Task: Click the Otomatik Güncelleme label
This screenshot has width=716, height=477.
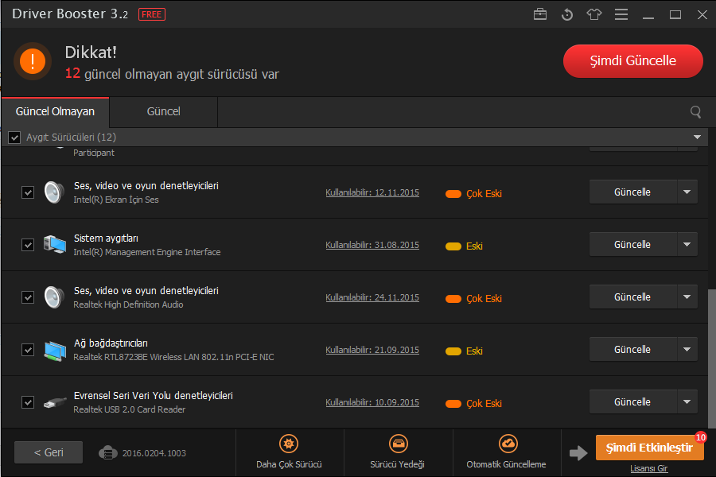Action: coord(506,464)
